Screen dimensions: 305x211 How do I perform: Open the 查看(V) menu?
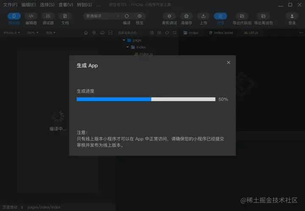pyautogui.click(x=66, y=5)
